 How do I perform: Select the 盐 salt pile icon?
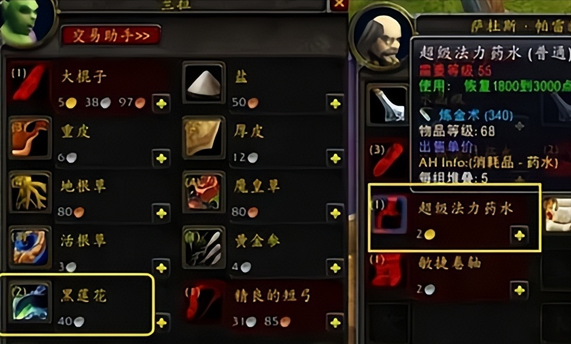coord(204,83)
